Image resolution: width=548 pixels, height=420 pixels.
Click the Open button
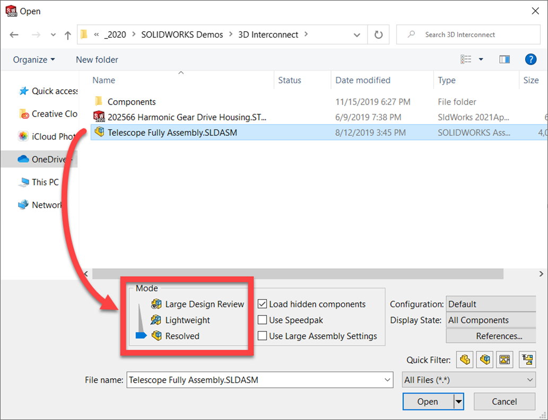pyautogui.click(x=428, y=401)
